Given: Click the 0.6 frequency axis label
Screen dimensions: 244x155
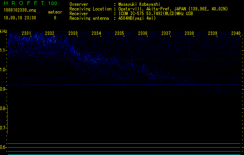Looking at the screenshot, I should pyautogui.click(x=3, y=147).
